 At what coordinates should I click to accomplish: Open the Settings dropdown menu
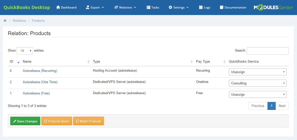(179, 8)
